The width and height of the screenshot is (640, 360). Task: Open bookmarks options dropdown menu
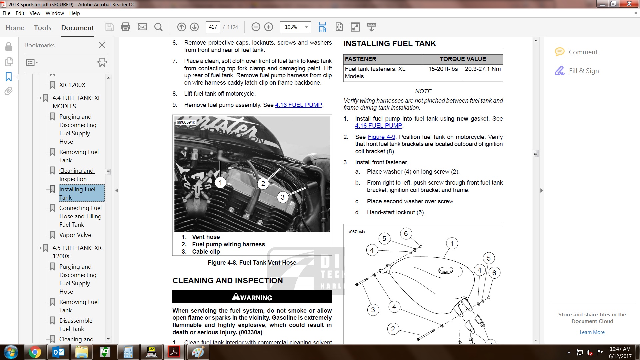tap(32, 62)
